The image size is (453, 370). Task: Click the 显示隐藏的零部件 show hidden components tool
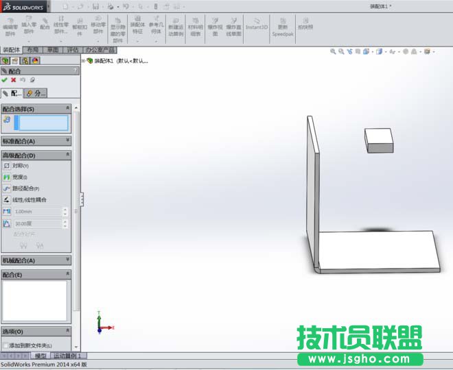point(118,30)
